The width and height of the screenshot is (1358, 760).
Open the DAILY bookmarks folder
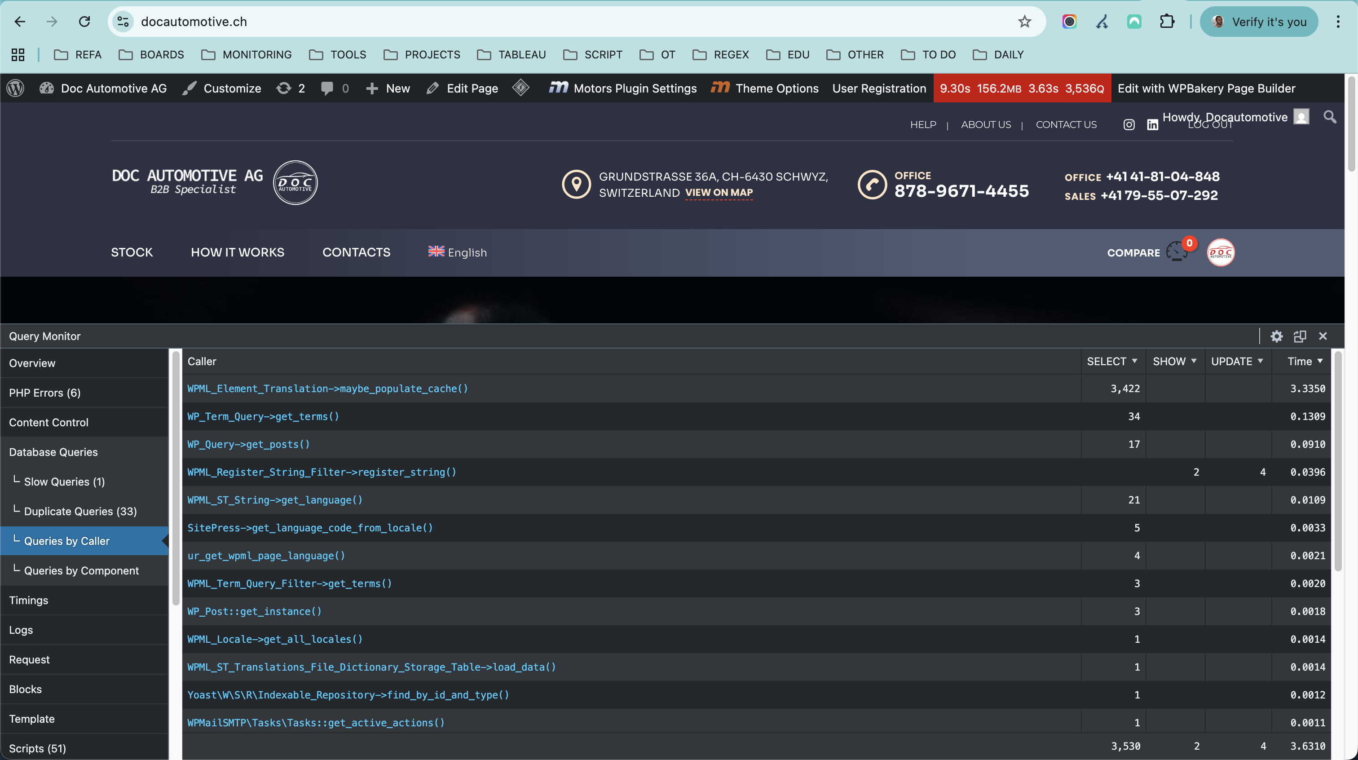(x=998, y=54)
